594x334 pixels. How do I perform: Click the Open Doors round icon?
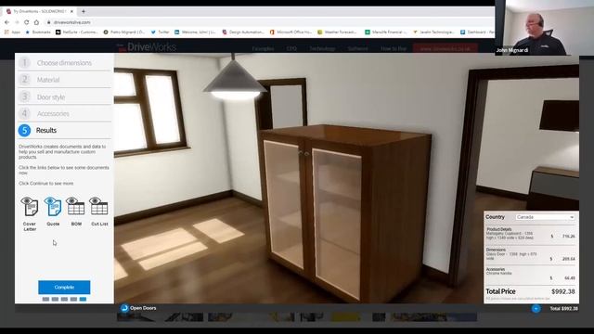click(124, 308)
